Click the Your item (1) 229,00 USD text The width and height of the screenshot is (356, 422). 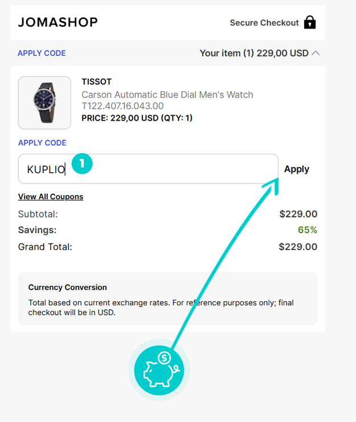coord(254,54)
